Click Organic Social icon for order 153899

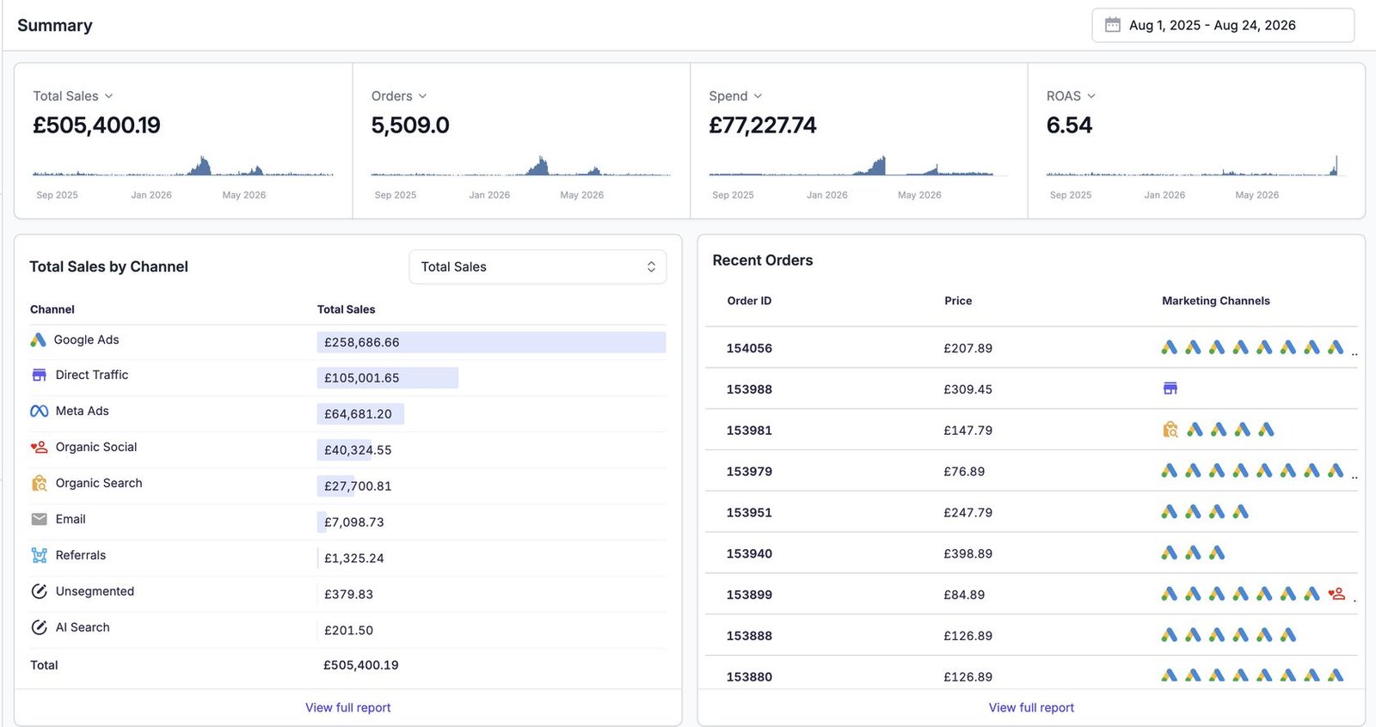click(1336, 594)
